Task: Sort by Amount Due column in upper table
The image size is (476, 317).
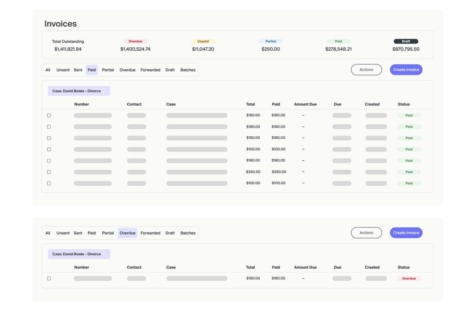Action: [x=305, y=104]
